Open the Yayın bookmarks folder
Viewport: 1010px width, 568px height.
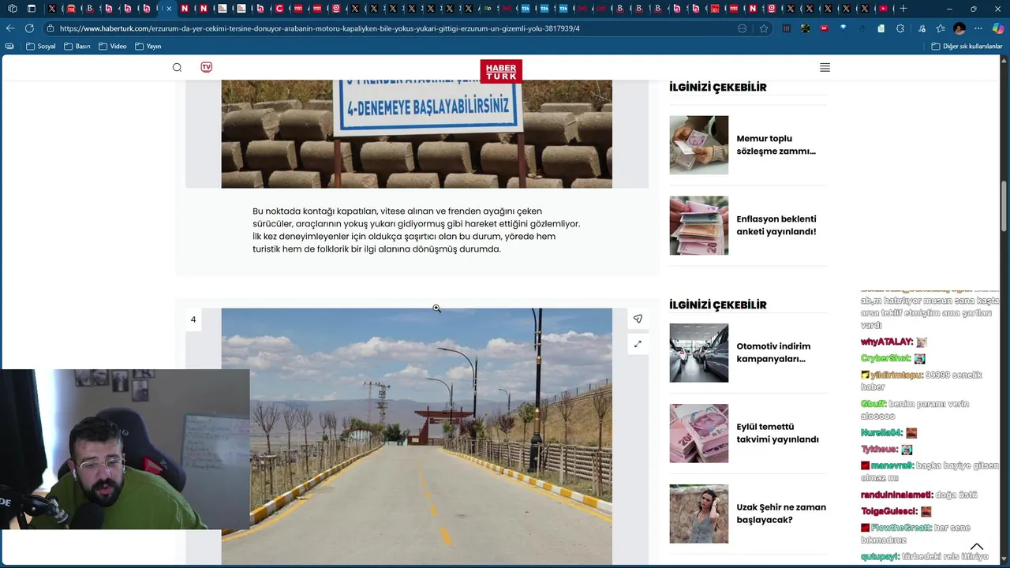coord(148,47)
